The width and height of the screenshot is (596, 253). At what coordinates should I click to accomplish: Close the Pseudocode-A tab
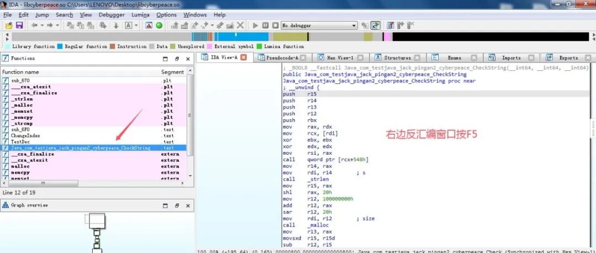303,58
